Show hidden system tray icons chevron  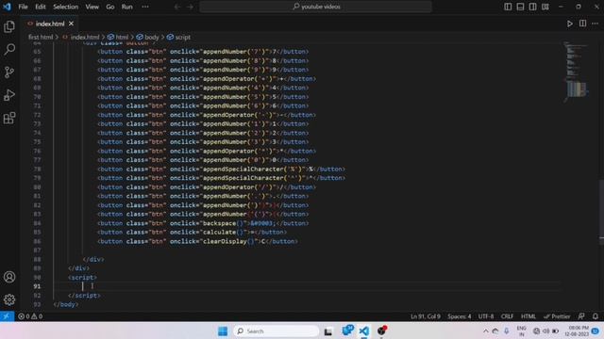[486, 331]
